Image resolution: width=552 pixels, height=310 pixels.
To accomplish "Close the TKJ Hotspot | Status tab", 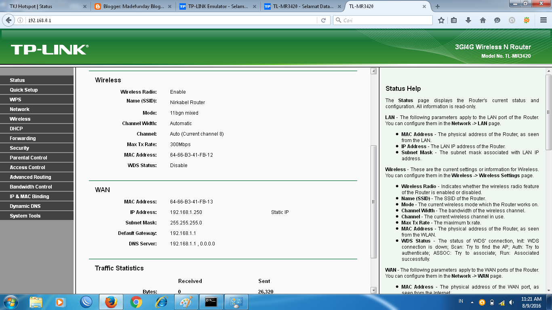I will pyautogui.click(x=84, y=6).
